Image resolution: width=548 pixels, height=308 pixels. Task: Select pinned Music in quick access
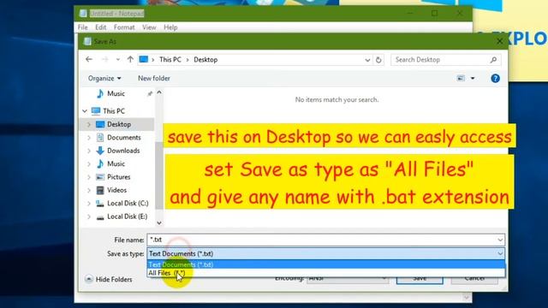116,93
